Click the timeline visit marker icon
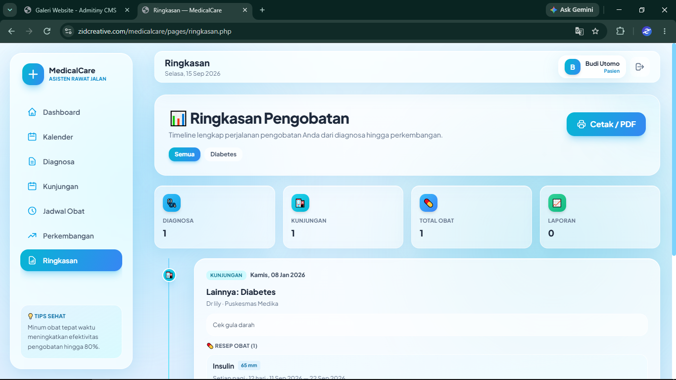 tap(169, 275)
